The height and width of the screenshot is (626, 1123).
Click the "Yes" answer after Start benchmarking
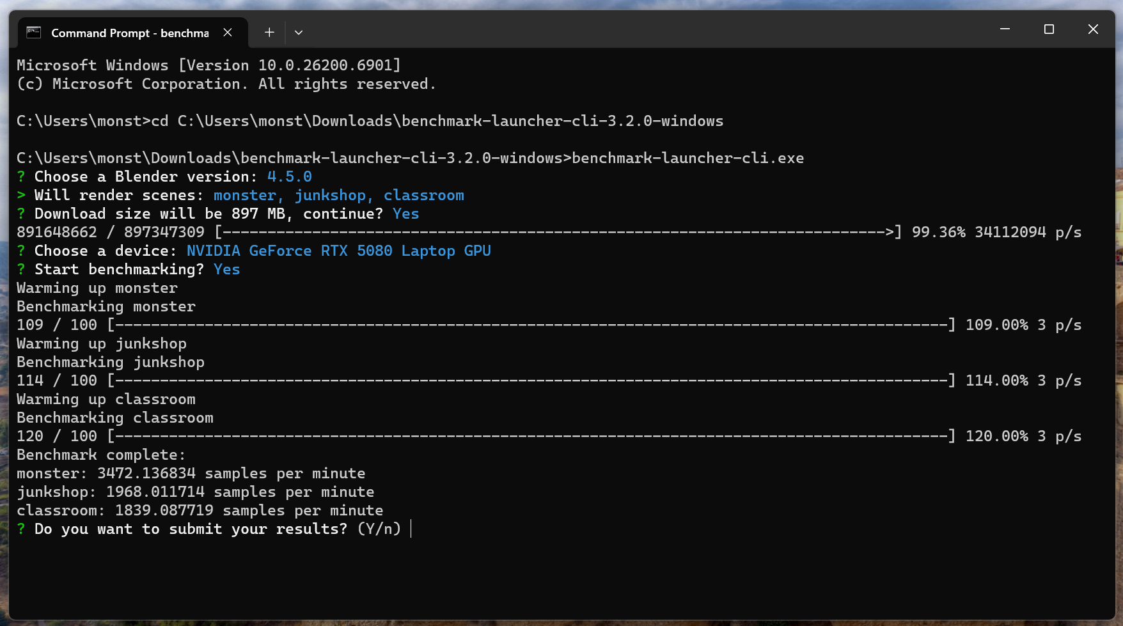(x=226, y=269)
